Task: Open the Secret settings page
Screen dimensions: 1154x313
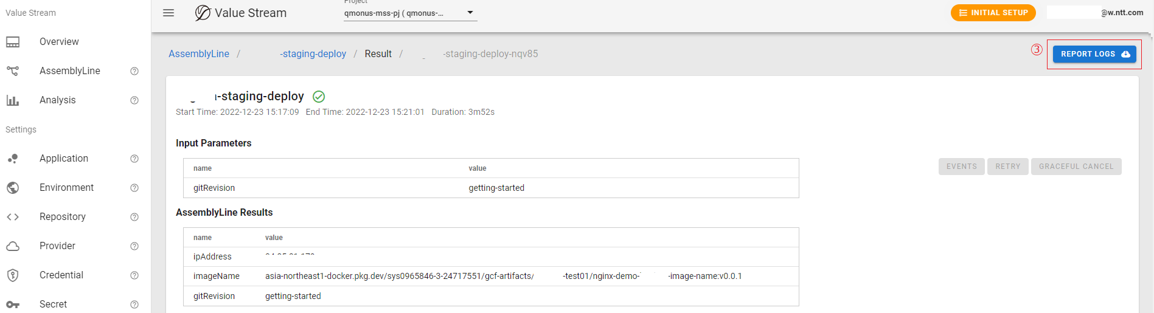Action: [x=53, y=304]
